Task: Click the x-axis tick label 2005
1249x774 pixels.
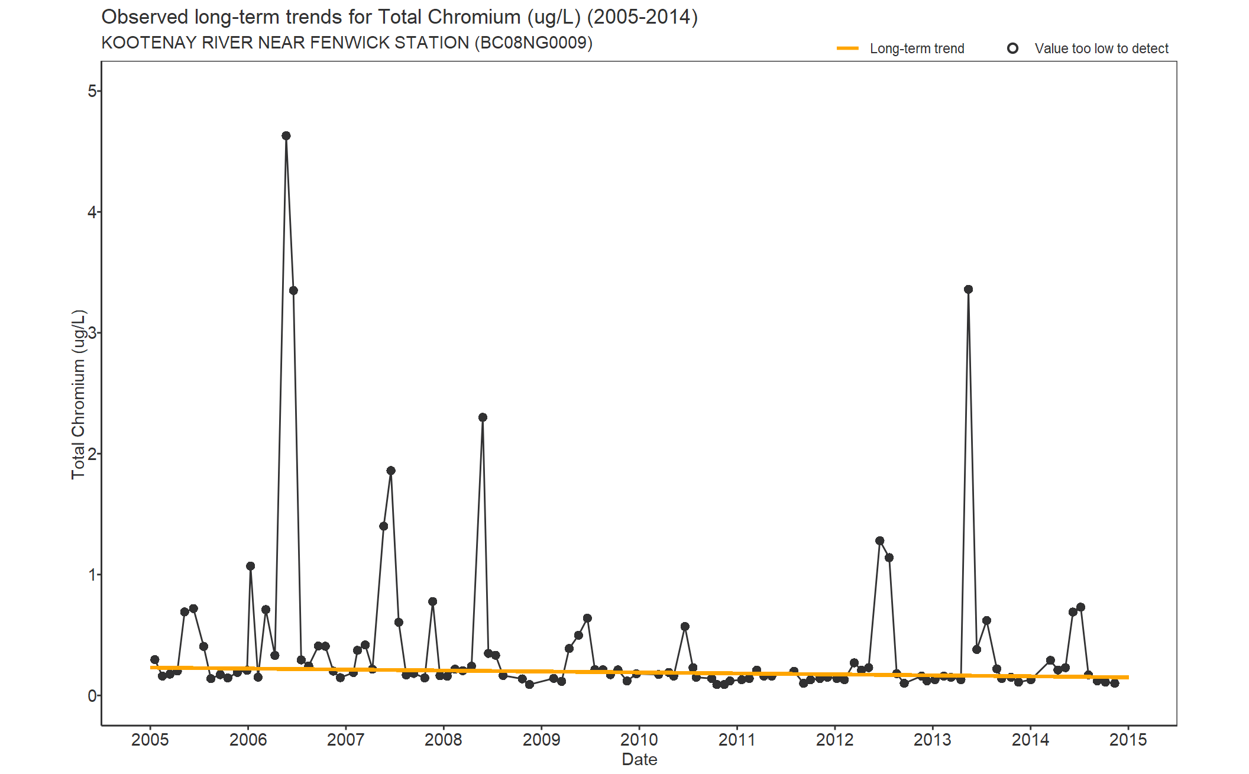Action: coord(150,740)
